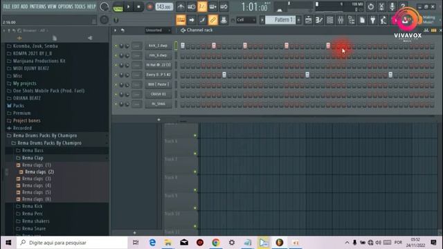Expand the Packs folder in the browser

point(15,106)
